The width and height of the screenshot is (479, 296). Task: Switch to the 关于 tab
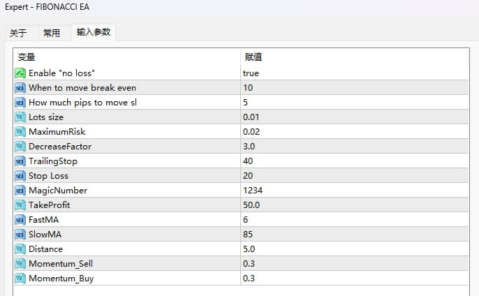coord(19,33)
